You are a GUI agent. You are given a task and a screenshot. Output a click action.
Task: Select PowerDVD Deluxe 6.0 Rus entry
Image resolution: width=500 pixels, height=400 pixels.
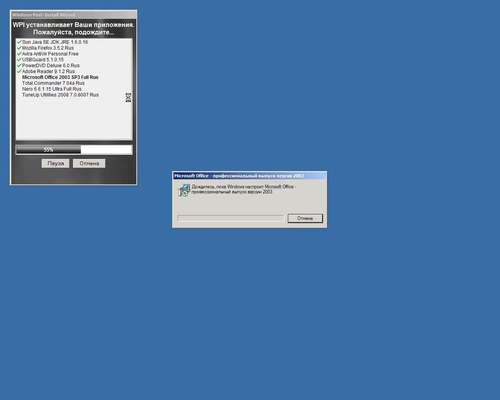[51, 66]
